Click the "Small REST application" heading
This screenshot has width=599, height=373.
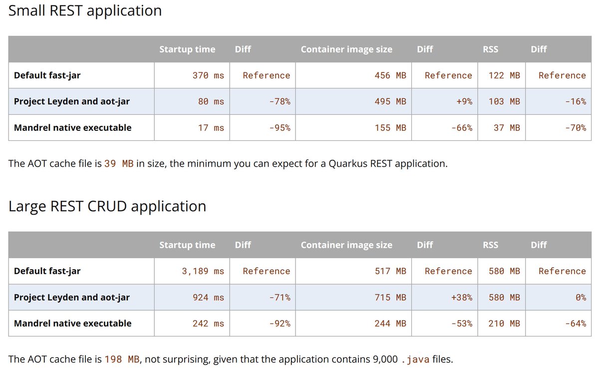[85, 10]
